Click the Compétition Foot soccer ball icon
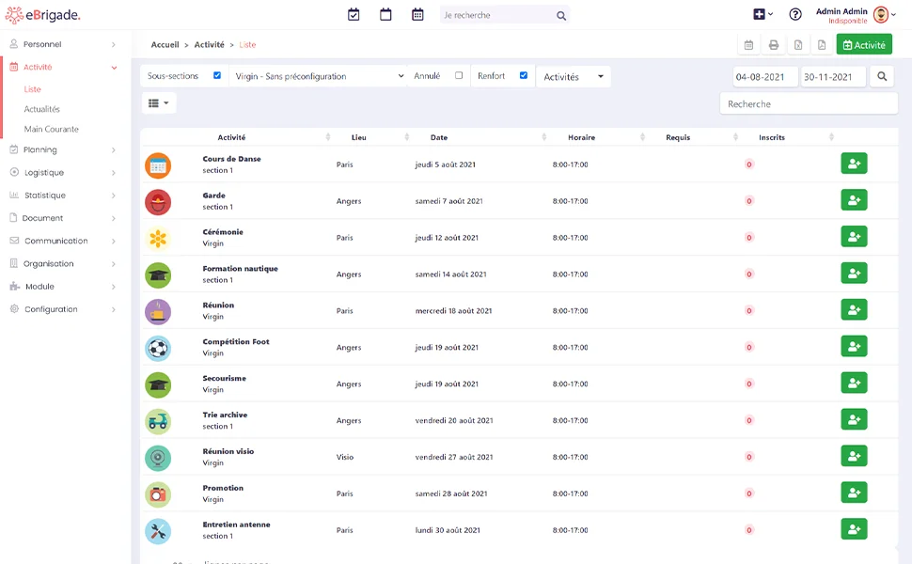Screen dimensions: 912x564 tap(158, 349)
